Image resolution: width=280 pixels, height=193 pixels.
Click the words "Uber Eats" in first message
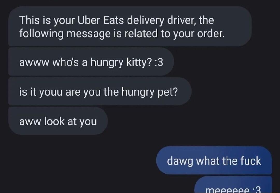coord(101,20)
